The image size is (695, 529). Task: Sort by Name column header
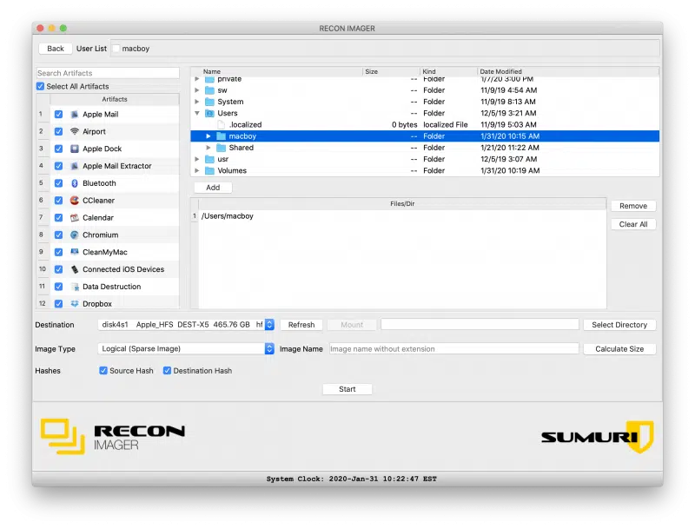pyautogui.click(x=212, y=72)
